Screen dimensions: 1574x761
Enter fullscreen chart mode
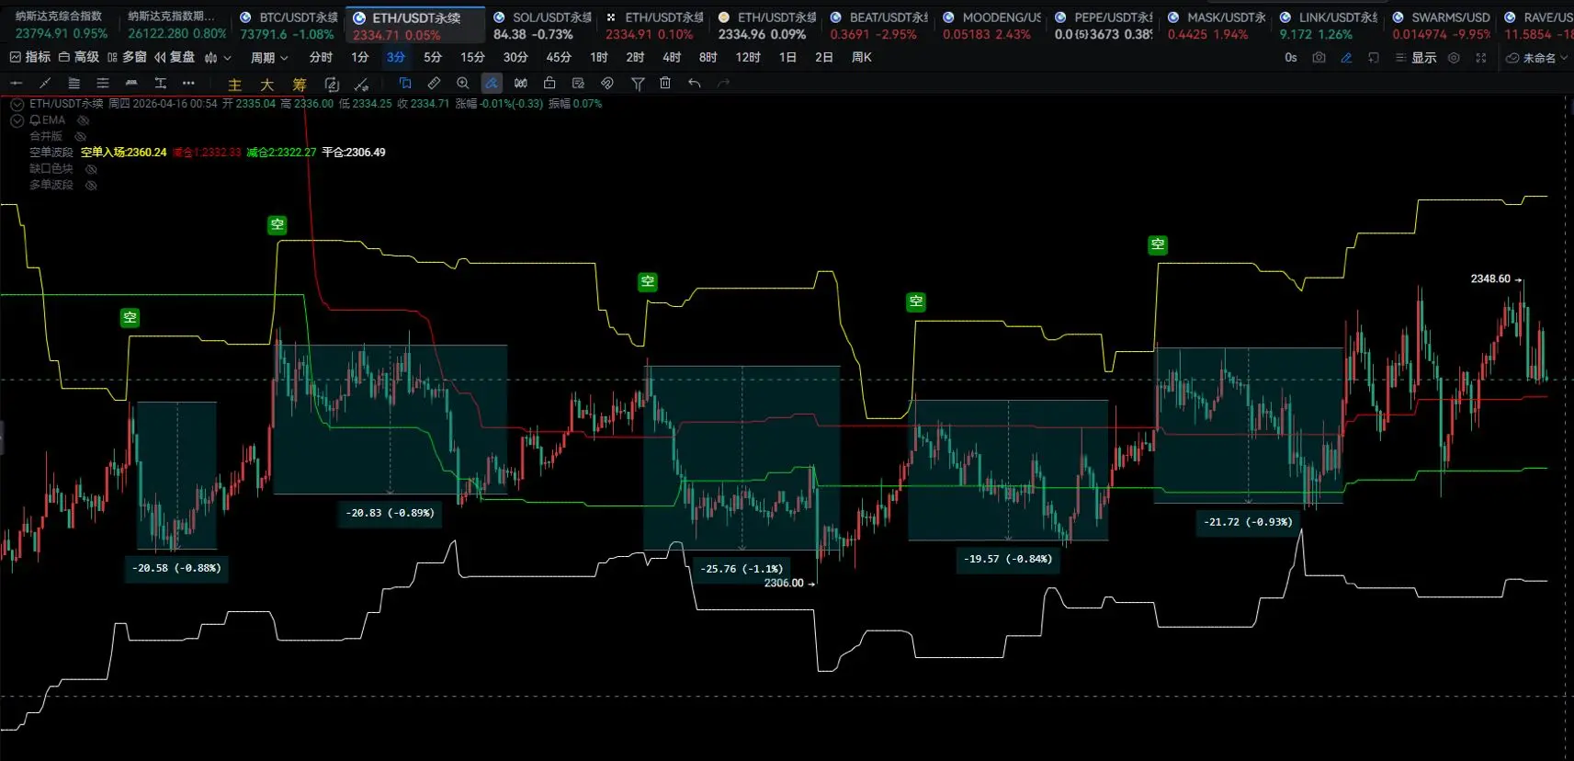click(1481, 58)
